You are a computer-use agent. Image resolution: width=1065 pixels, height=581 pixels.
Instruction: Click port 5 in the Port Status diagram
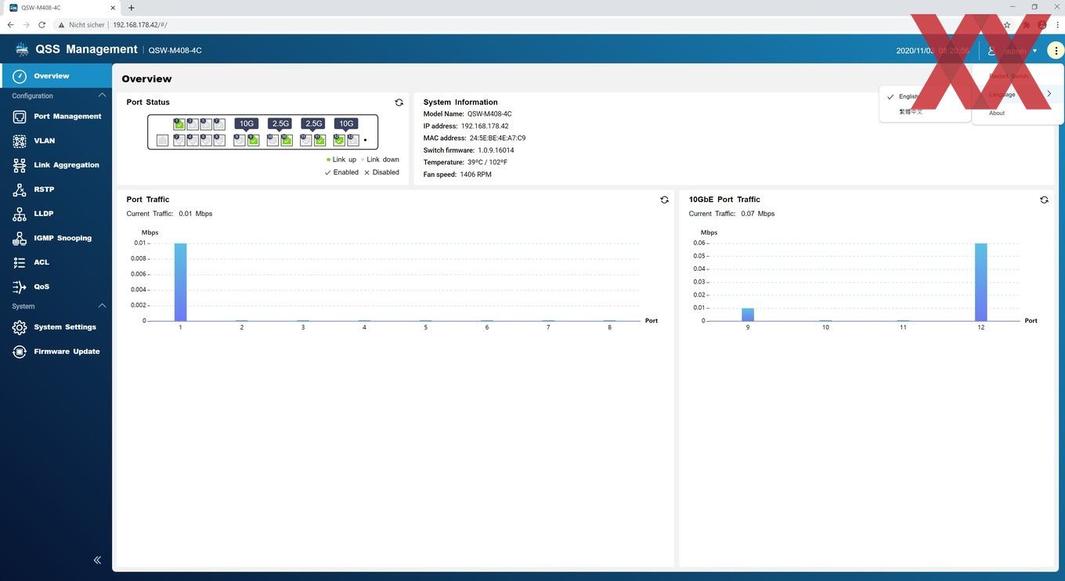(206, 125)
